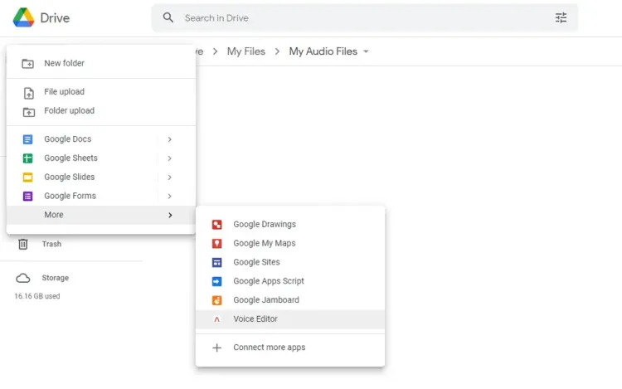The height and width of the screenshot is (389, 622).
Task: Open Trash in the sidebar
Action: [51, 244]
